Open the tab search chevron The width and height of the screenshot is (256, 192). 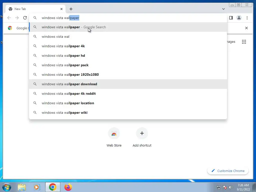tap(223, 9)
